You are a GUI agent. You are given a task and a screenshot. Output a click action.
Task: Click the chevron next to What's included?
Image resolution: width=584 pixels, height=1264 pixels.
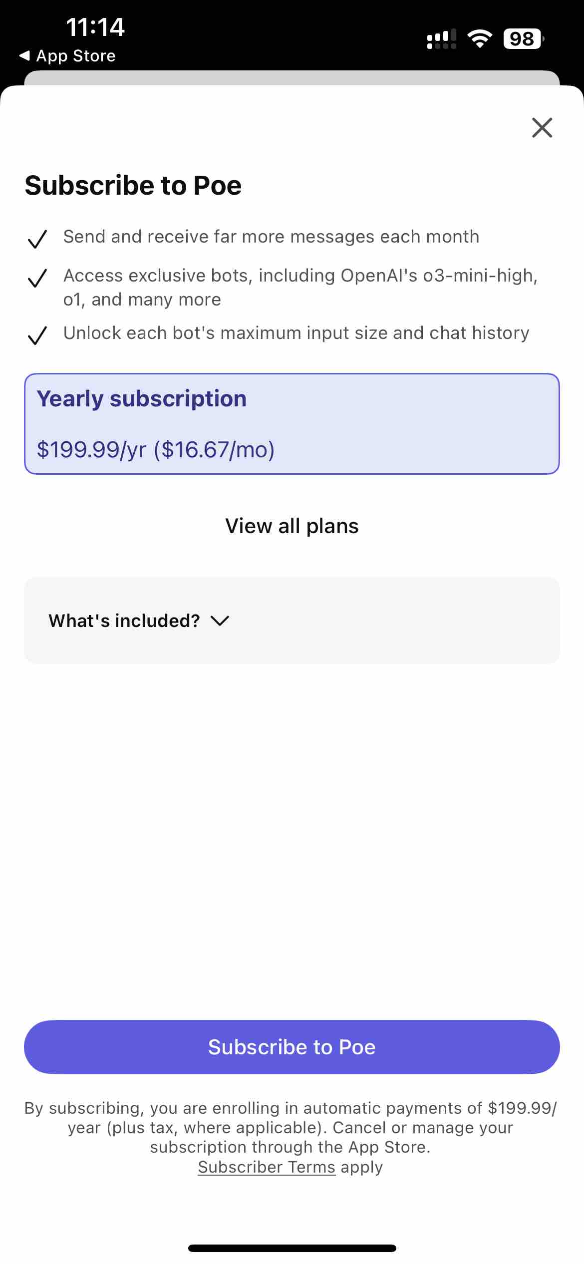click(x=220, y=621)
